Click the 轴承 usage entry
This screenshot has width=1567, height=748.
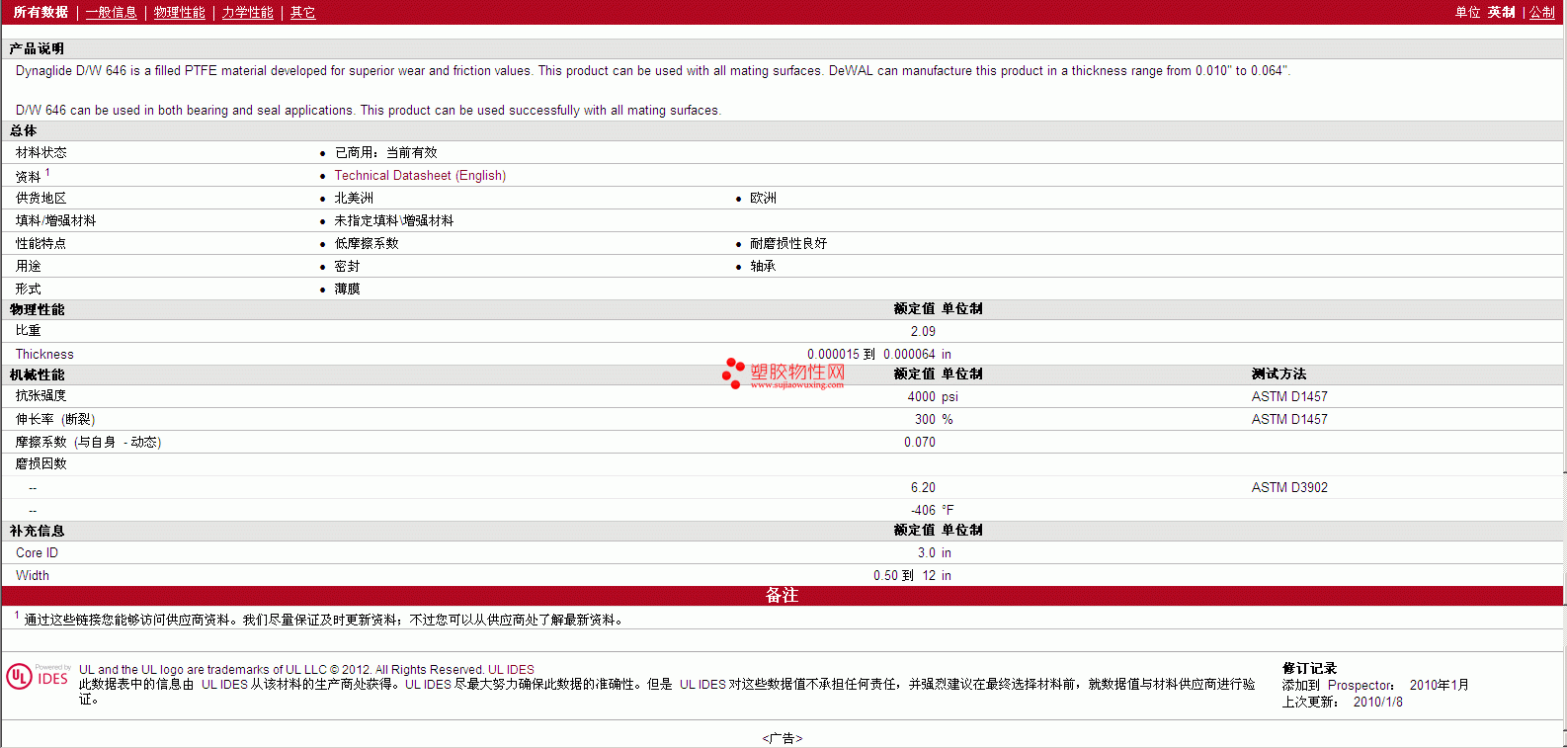click(763, 266)
